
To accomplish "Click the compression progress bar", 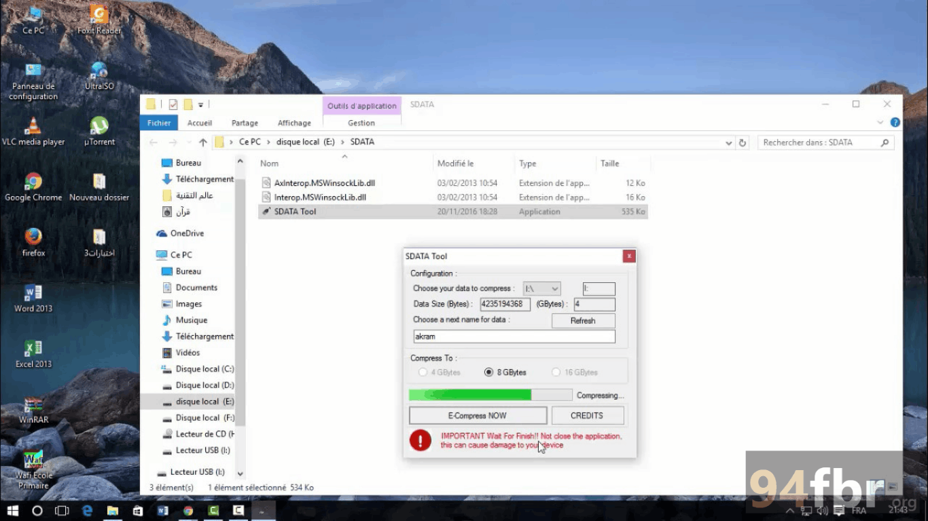I will tap(490, 395).
